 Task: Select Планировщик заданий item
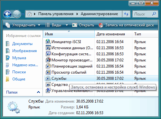pos(72,66)
